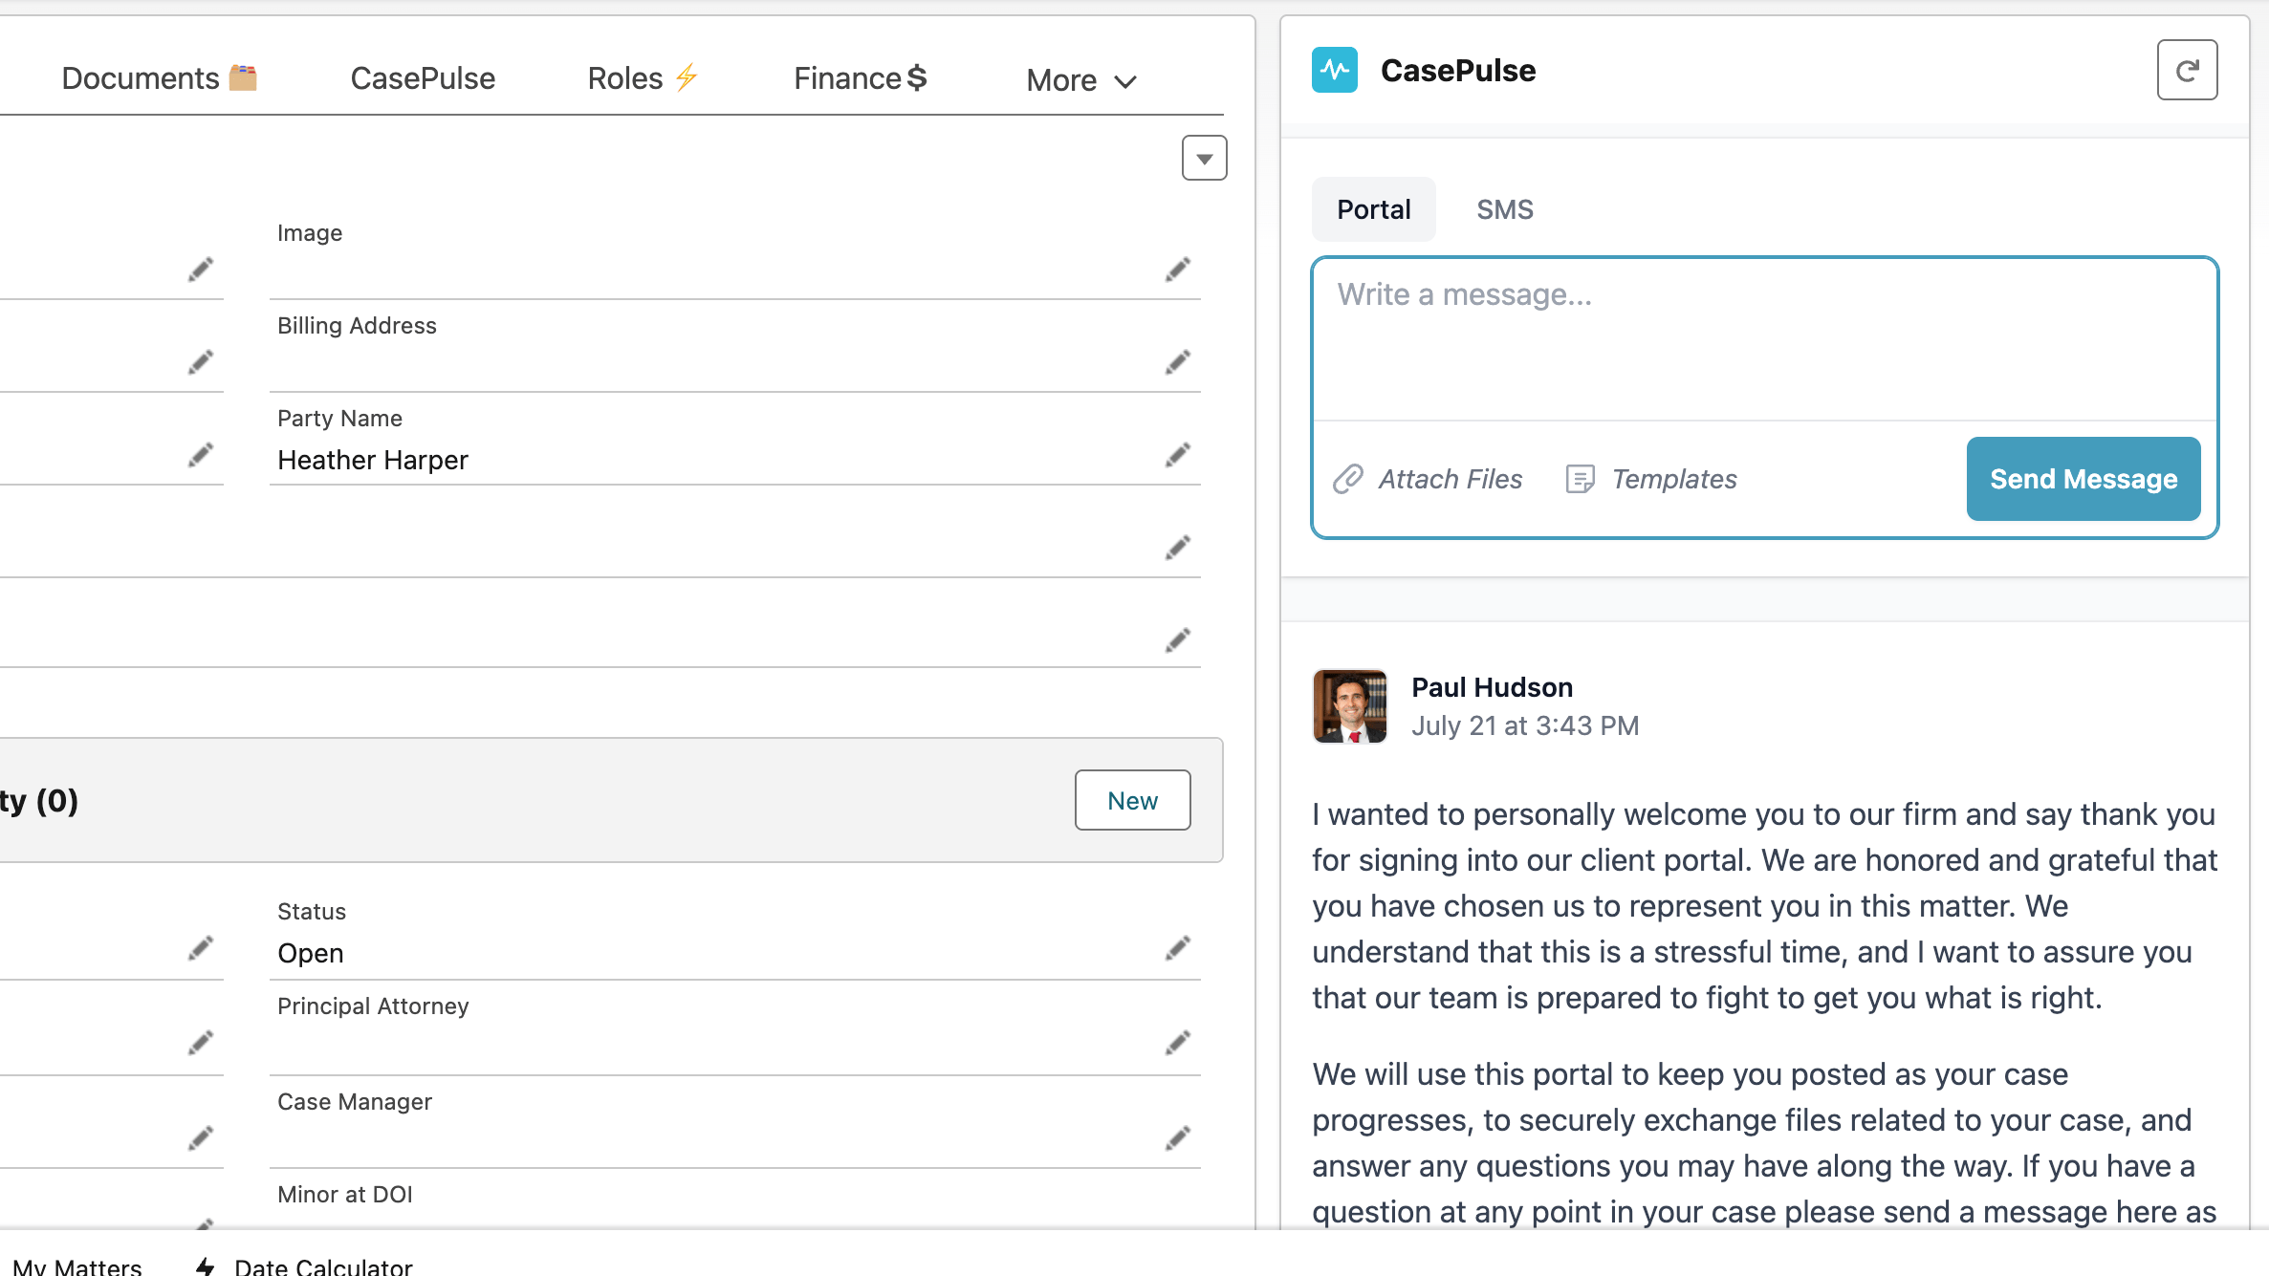Switch to the SMS tab
This screenshot has width=2269, height=1276.
click(1504, 208)
